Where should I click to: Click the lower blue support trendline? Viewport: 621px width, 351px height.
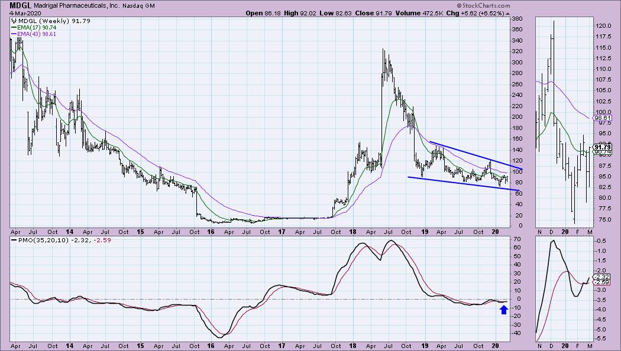point(463,184)
